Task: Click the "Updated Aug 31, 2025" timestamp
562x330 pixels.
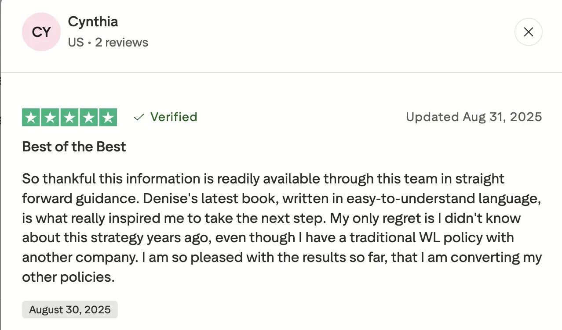Action: coord(474,117)
